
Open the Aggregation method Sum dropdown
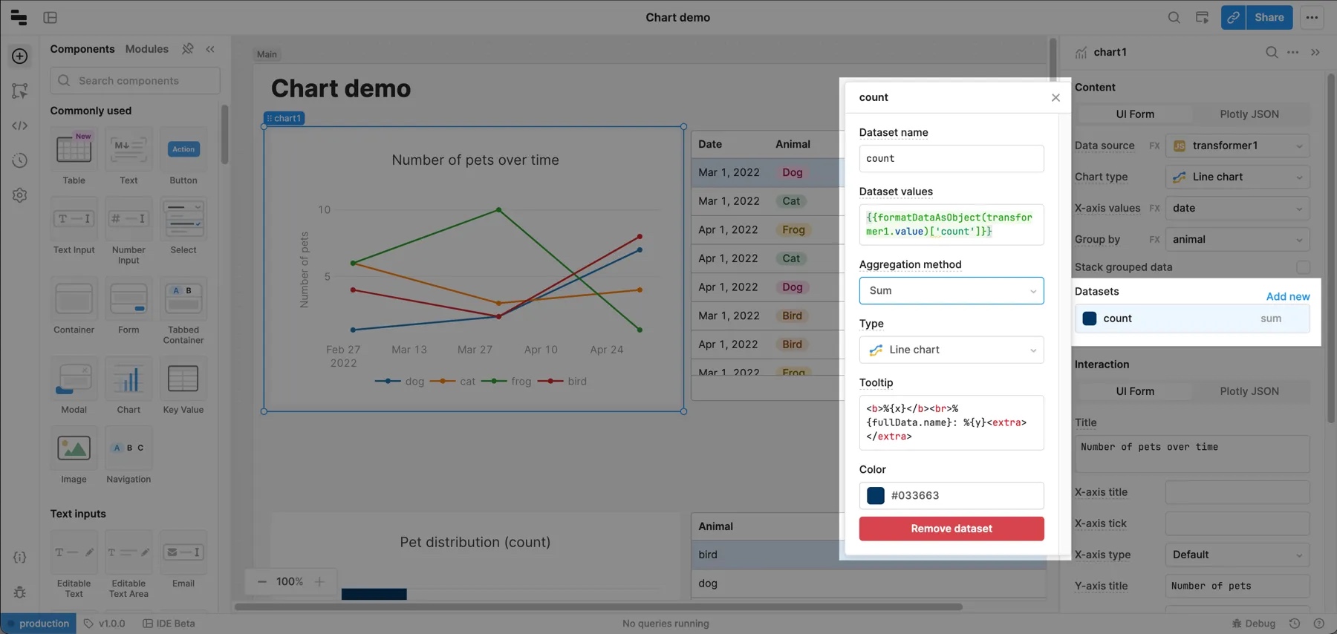click(x=951, y=290)
